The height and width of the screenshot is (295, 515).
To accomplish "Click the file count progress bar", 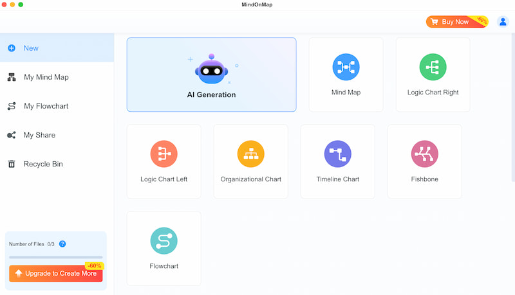I will click(55, 257).
